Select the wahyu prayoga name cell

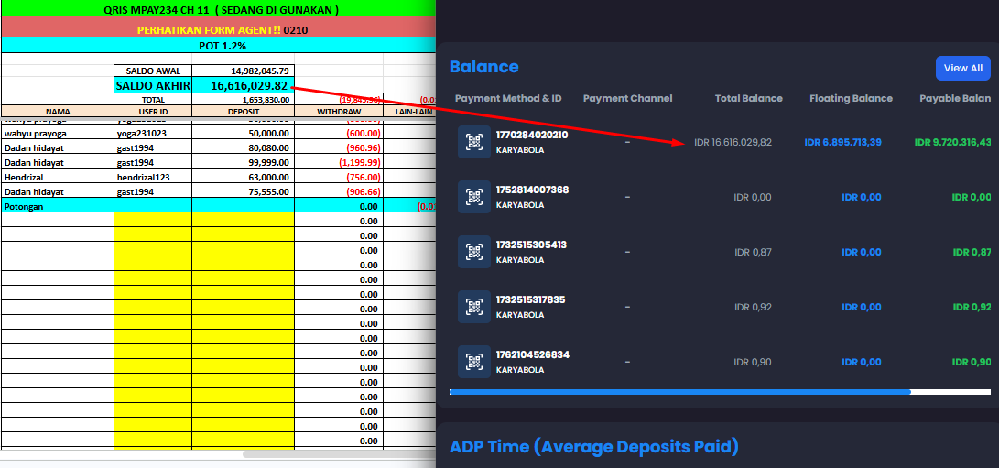coord(58,134)
